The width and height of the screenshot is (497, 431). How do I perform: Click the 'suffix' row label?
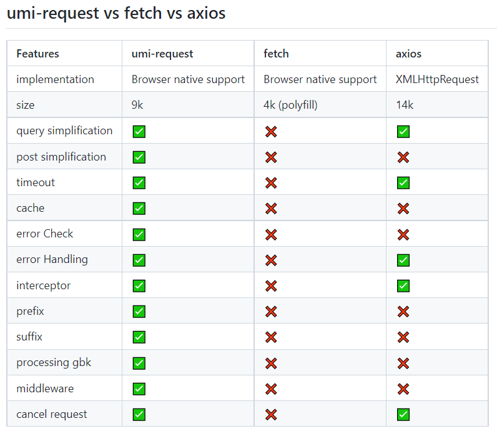[x=29, y=337]
